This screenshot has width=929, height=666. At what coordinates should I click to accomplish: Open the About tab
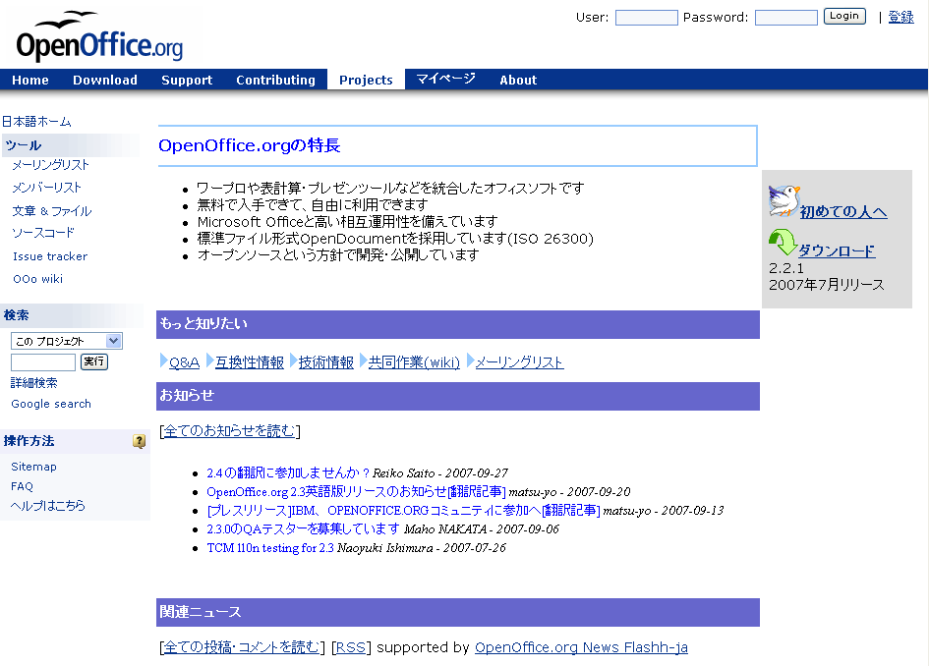click(x=518, y=80)
